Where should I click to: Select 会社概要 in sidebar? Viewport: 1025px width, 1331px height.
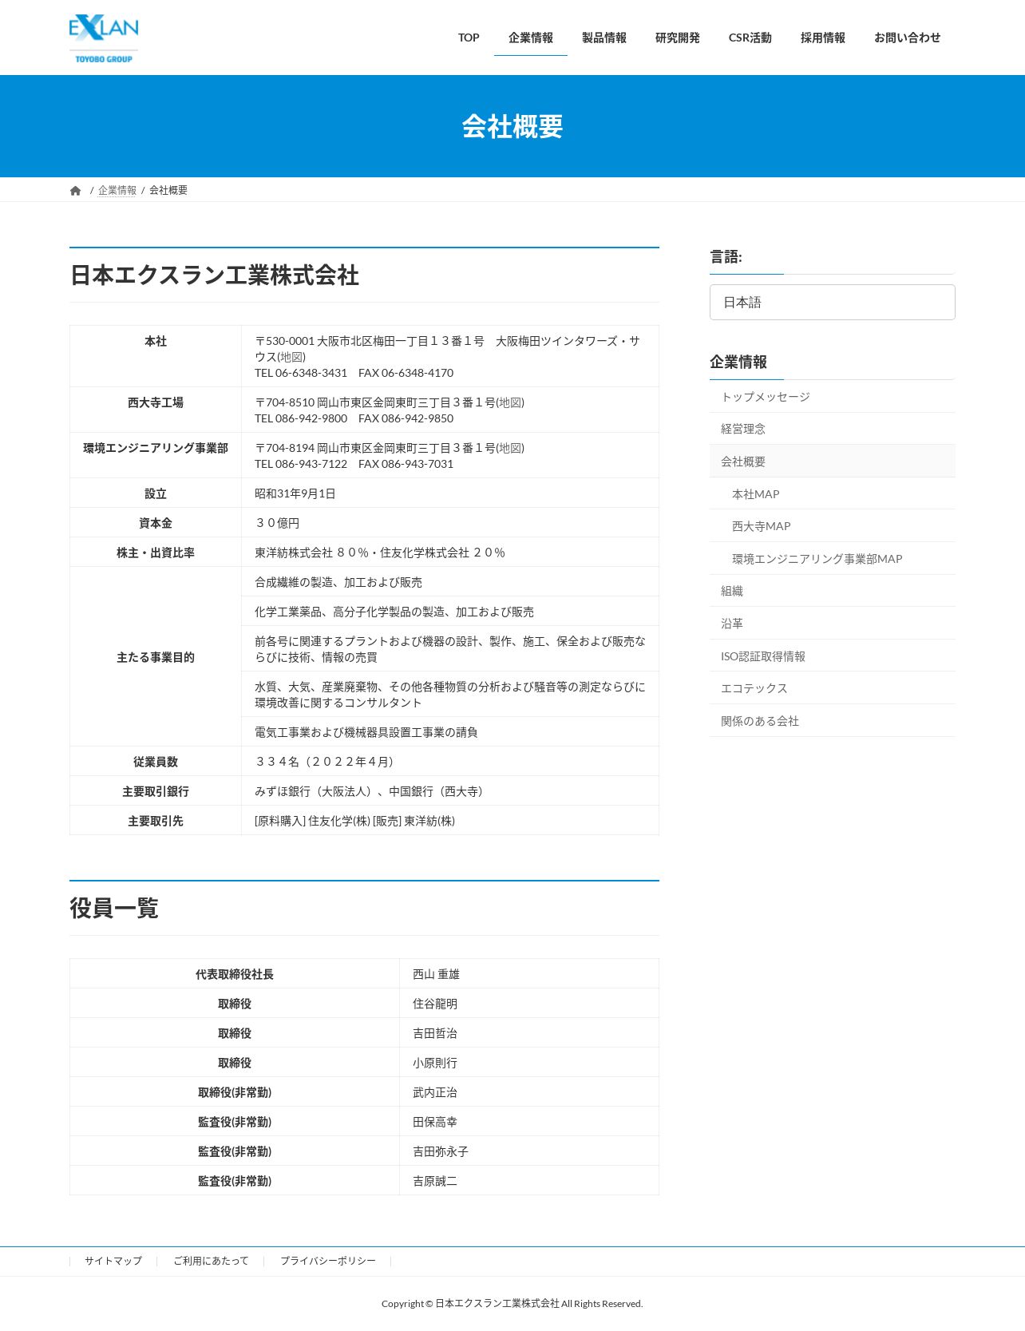point(833,461)
